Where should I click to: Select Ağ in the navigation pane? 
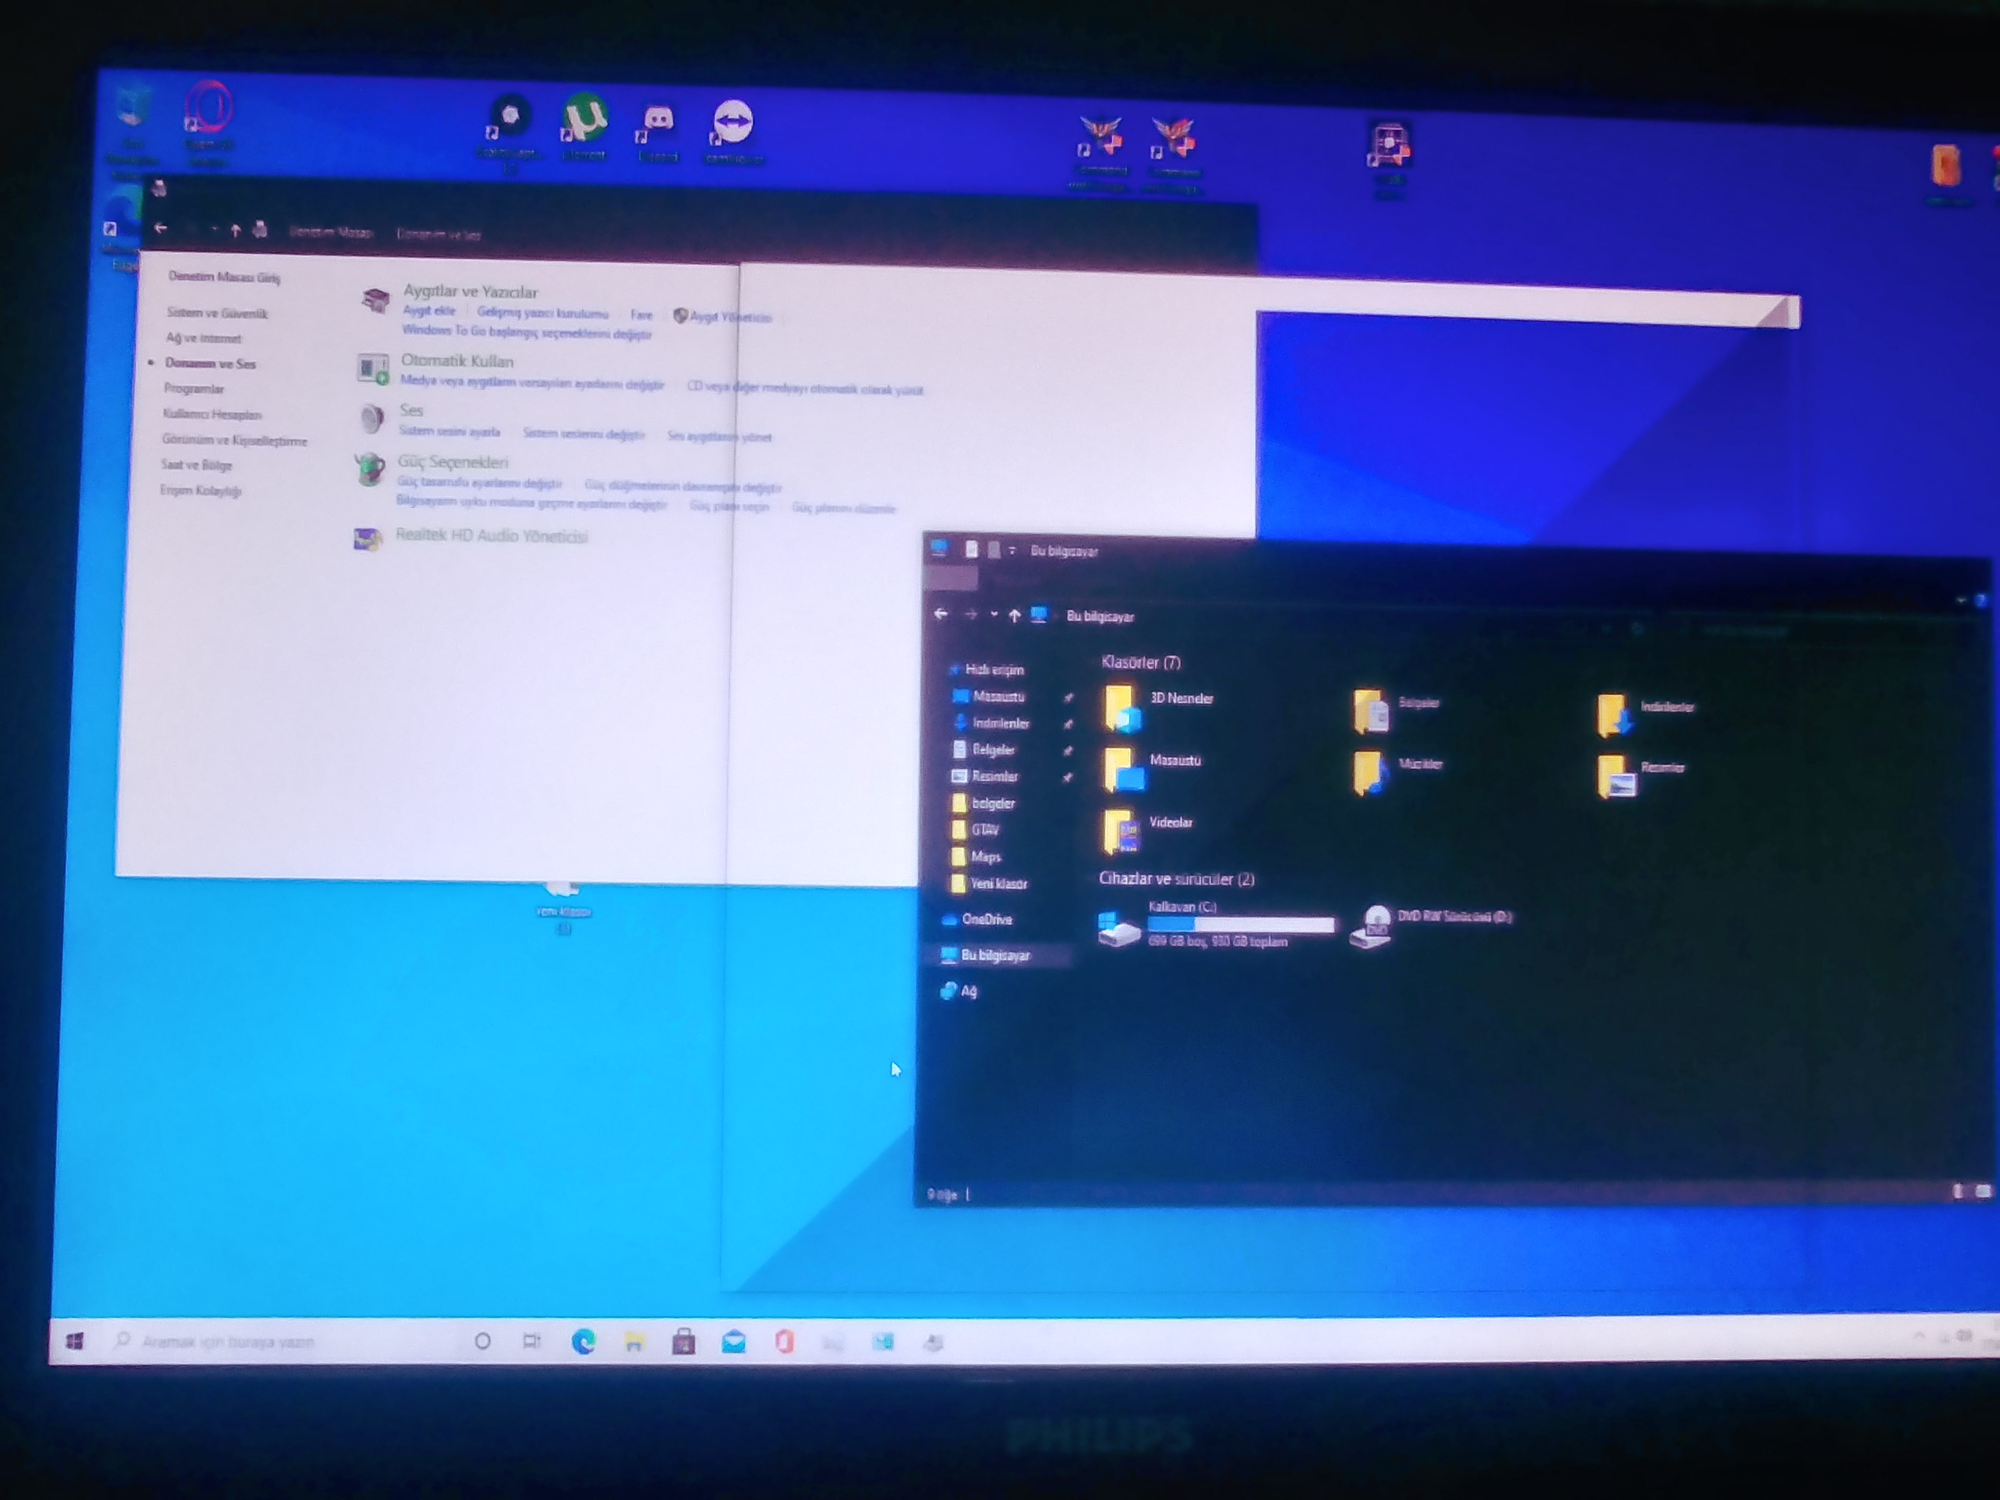pos(968,991)
